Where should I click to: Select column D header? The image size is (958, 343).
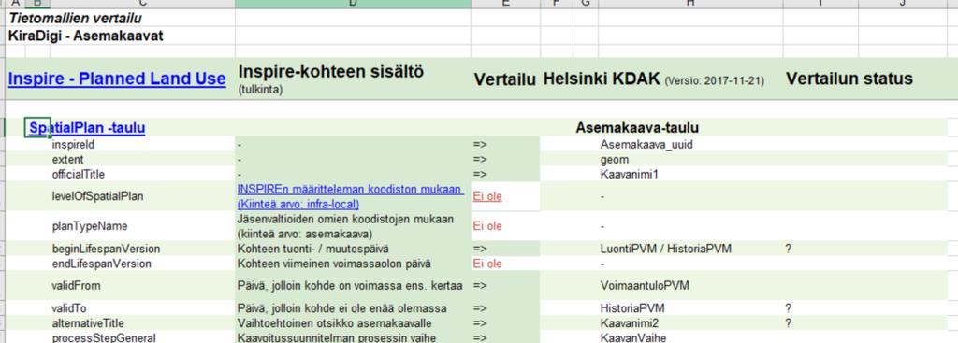(353, 4)
